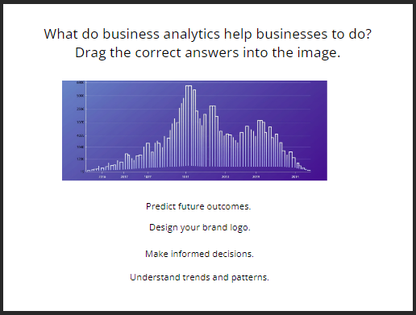The width and height of the screenshot is (416, 315).
Task: Click the rightmost tiny bars at chart end
Action: (x=306, y=169)
